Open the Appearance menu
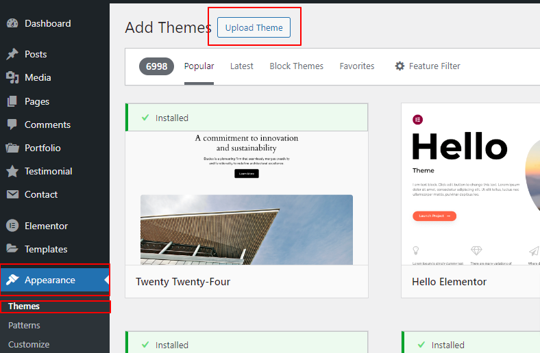 pos(49,280)
